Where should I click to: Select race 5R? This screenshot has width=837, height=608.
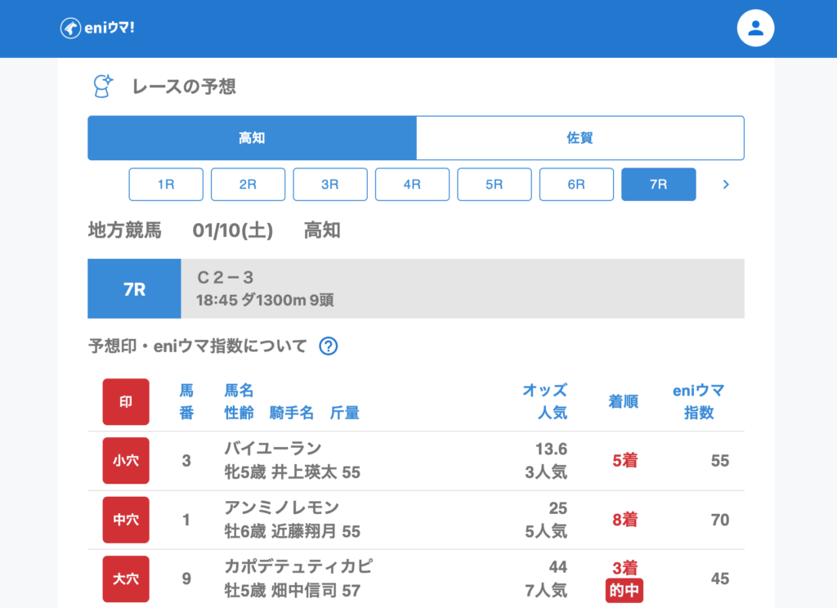tap(495, 185)
